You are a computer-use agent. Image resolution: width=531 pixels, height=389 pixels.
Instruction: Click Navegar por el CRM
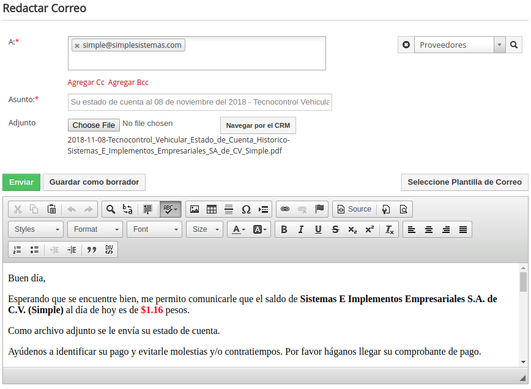click(x=258, y=125)
